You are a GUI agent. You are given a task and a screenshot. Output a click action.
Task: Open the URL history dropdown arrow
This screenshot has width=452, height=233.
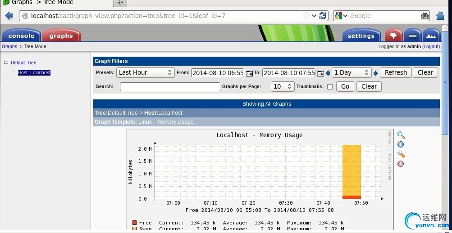[314, 16]
